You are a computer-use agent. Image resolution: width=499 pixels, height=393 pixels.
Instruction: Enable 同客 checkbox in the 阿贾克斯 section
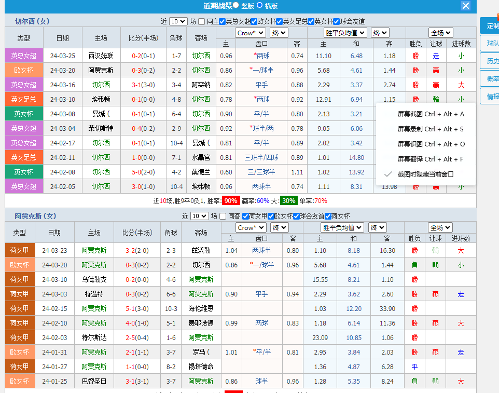(x=223, y=216)
